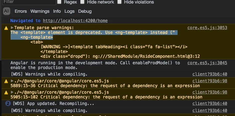Open the http://localhost:4200/home link

[75, 21]
